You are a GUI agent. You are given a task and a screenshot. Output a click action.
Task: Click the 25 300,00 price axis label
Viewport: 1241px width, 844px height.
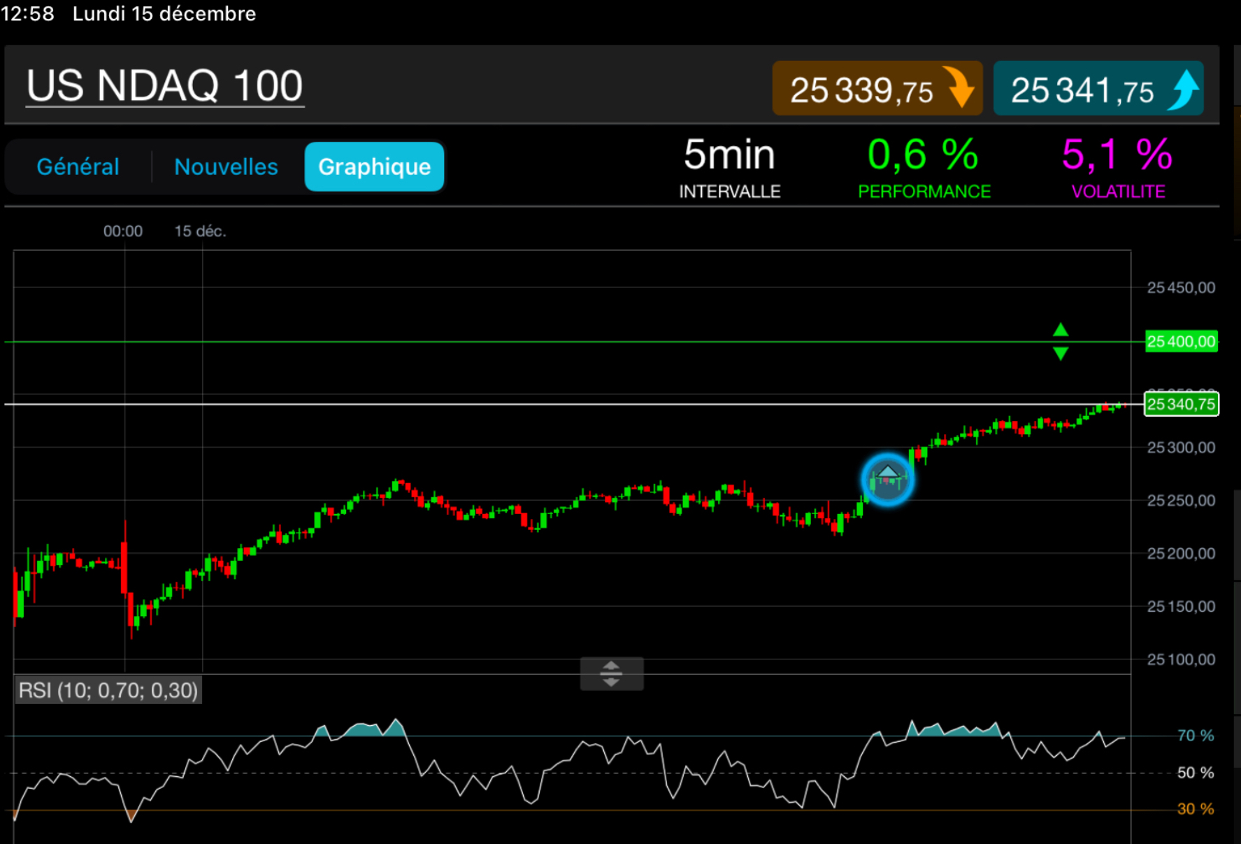point(1182,448)
